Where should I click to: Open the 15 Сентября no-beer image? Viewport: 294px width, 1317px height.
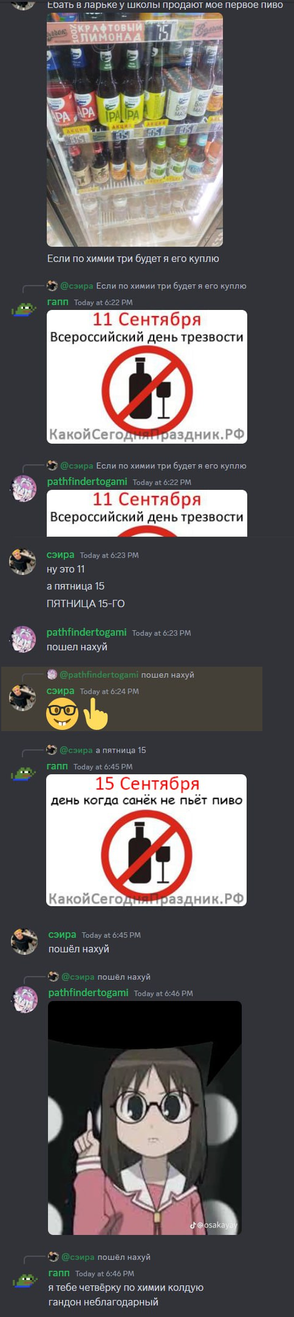[146, 840]
